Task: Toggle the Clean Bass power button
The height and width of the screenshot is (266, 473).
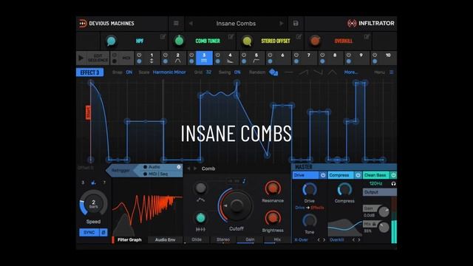Action: (393, 175)
